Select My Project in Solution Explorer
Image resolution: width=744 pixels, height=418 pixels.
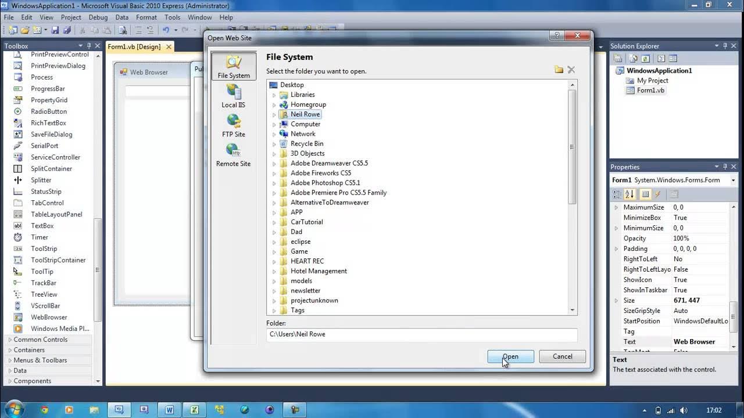pyautogui.click(x=653, y=81)
